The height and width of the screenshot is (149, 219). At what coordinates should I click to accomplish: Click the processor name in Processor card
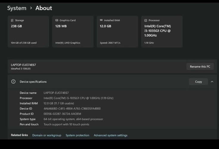click(x=158, y=31)
